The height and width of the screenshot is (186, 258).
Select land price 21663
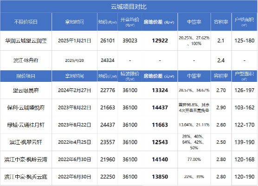pyautogui.click(x=108, y=107)
